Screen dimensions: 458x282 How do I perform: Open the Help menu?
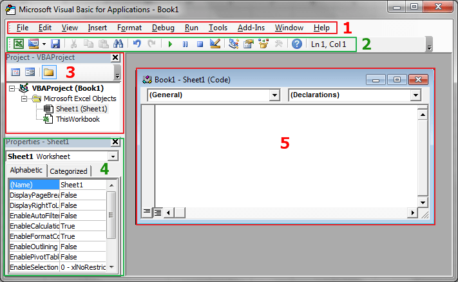pyautogui.click(x=321, y=28)
